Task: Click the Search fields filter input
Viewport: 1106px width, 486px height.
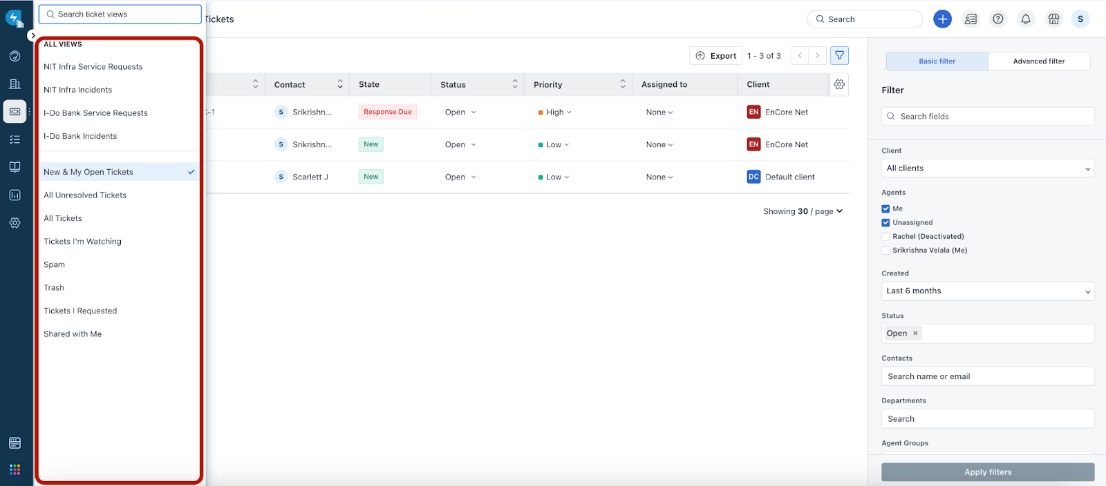Action: [x=988, y=117]
